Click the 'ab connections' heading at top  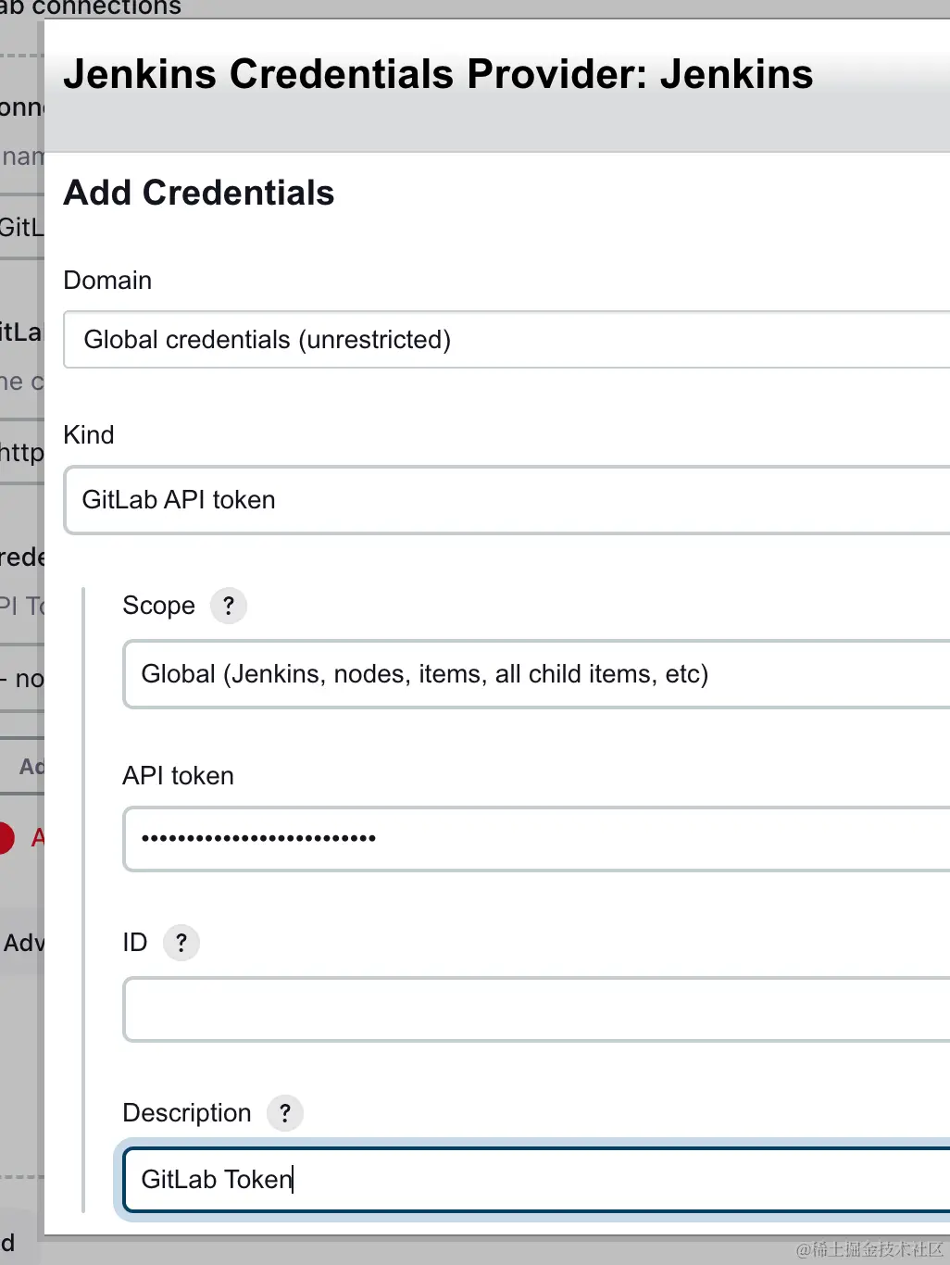(91, 7)
